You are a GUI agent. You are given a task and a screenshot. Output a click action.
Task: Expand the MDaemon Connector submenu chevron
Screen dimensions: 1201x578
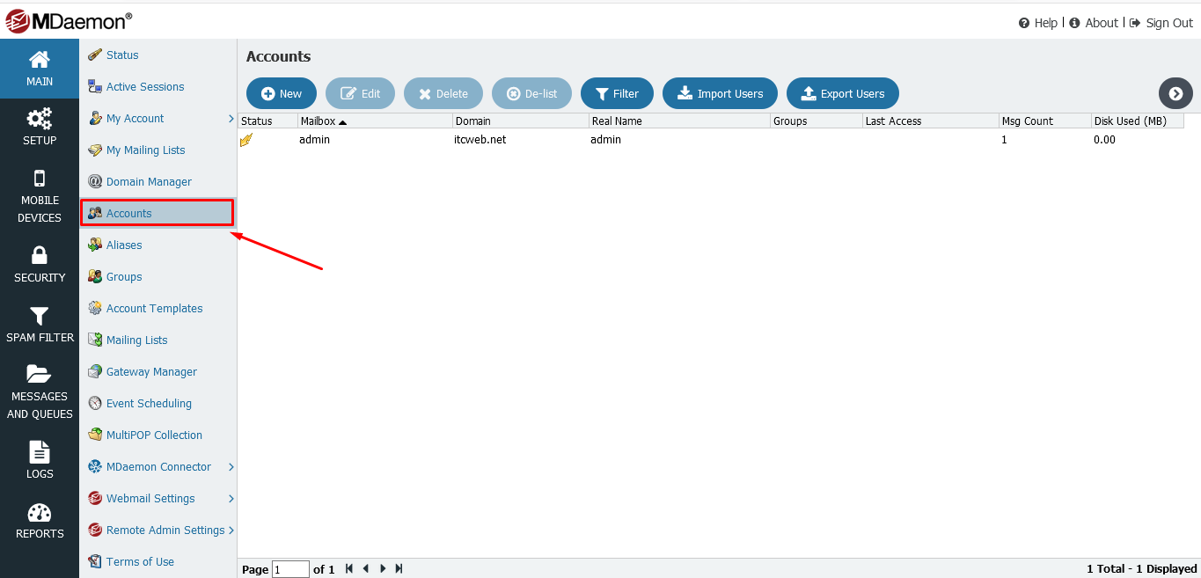click(x=231, y=466)
